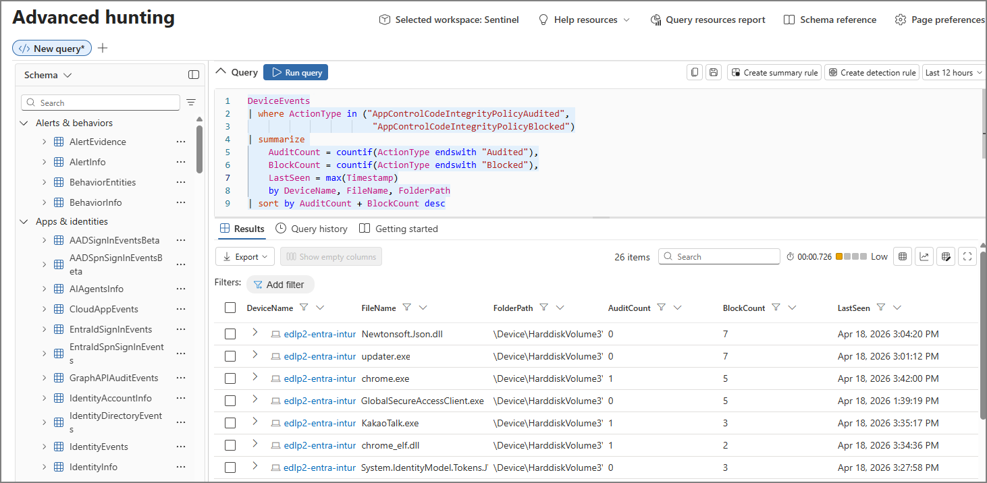The width and height of the screenshot is (987, 483).
Task: Open Page preferences
Action: coord(940,20)
